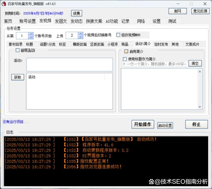Click the 没有运行项目 status text
212x189 pixels.
pos(15,122)
